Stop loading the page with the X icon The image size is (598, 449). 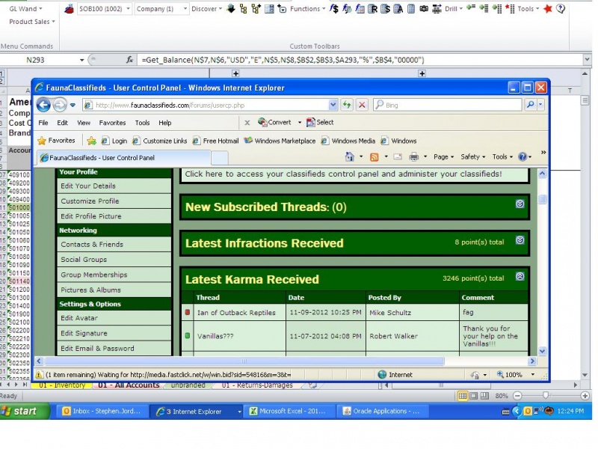tap(363, 105)
